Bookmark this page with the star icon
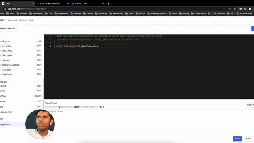This screenshot has height=143, width=254. [235, 9]
